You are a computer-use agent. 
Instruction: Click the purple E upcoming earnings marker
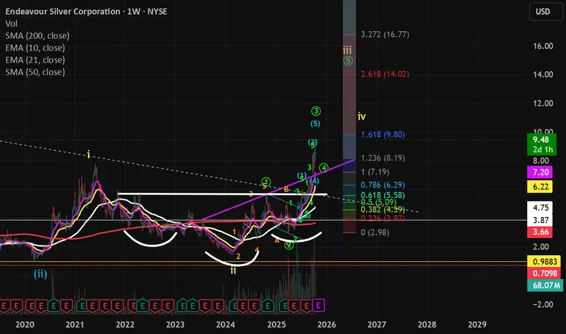(x=318, y=305)
